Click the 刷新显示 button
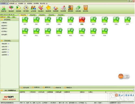 click(x=68, y=88)
